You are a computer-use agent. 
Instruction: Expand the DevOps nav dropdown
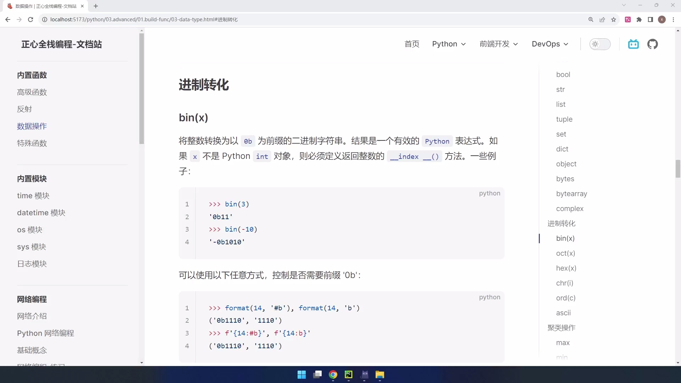click(550, 44)
